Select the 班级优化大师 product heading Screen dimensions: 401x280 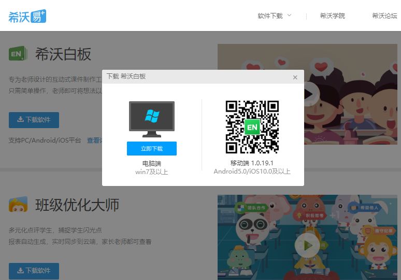(x=77, y=205)
